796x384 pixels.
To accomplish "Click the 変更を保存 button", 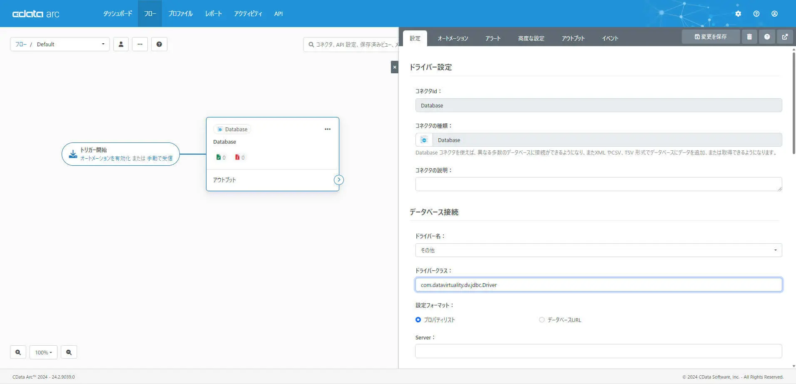I will click(711, 37).
